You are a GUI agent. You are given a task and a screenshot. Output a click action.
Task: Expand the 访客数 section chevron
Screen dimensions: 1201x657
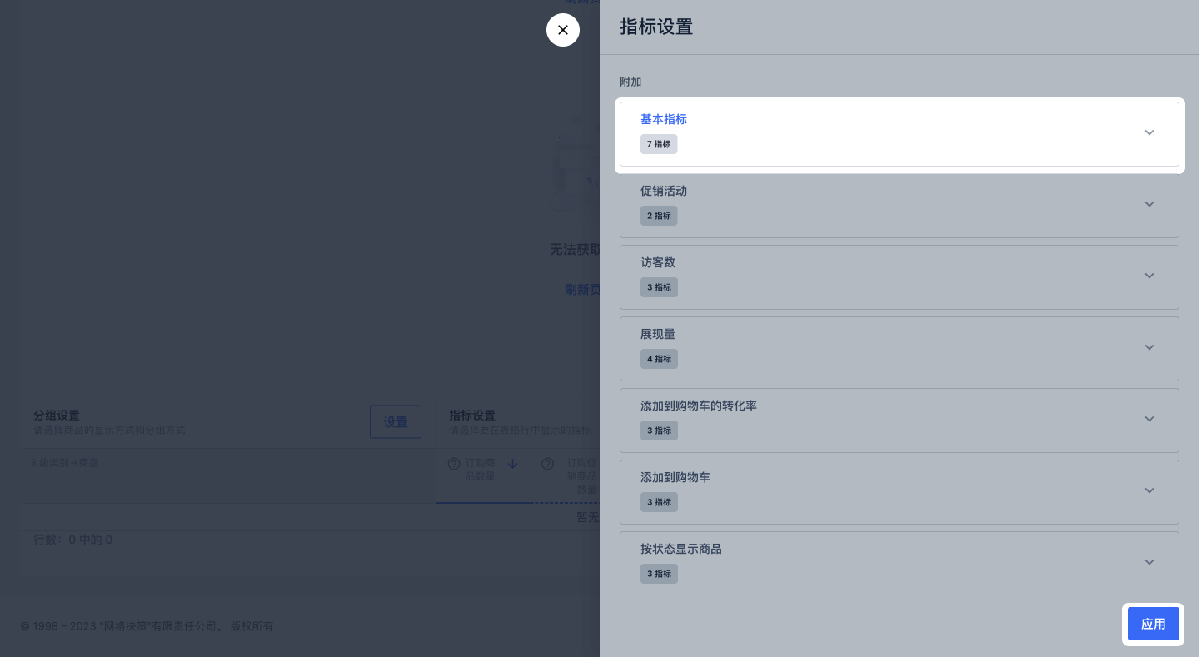(1149, 276)
